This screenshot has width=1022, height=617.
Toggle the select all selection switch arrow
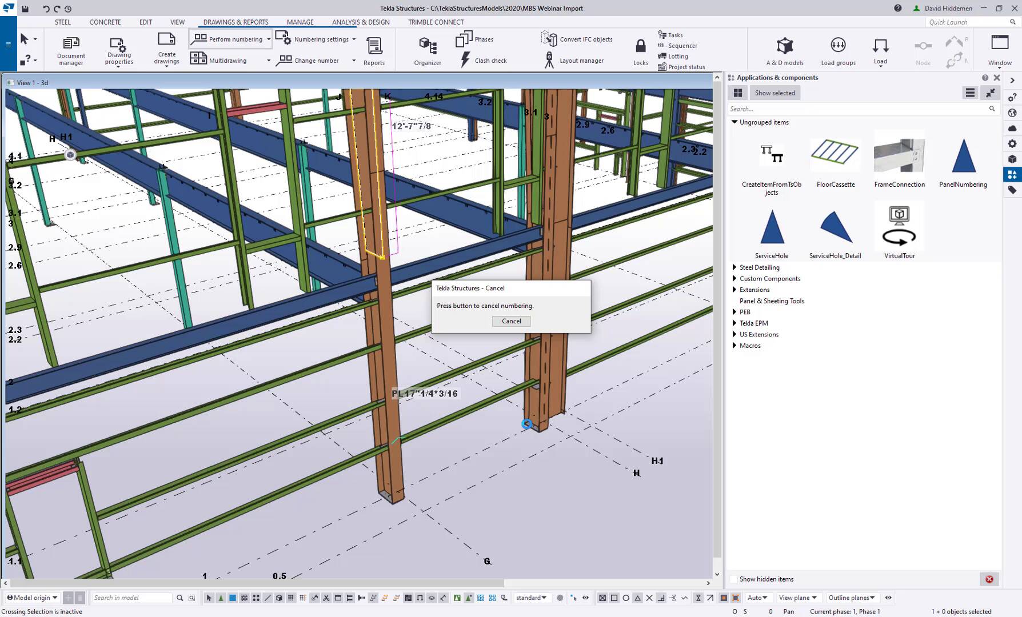point(209,598)
